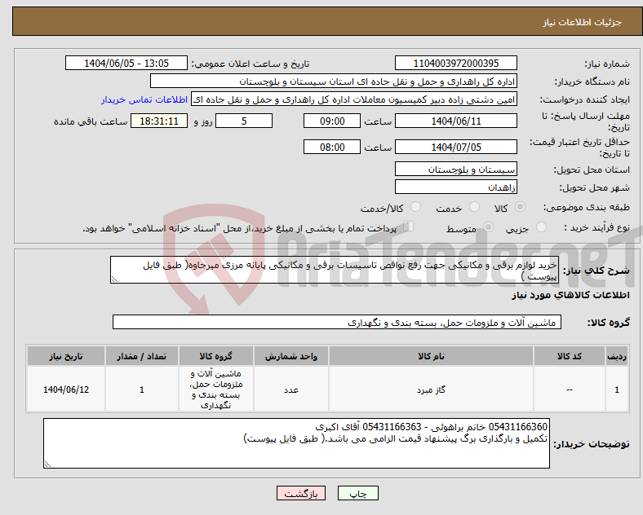Click the ردیف column header

point(617,356)
